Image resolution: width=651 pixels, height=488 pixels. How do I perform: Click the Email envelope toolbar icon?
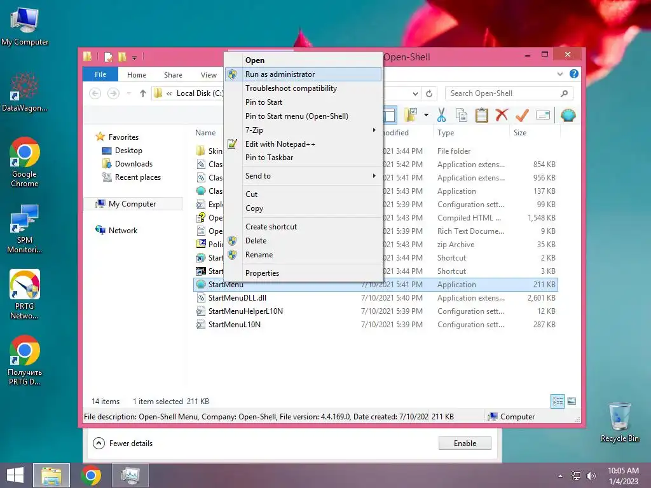pyautogui.click(x=543, y=115)
